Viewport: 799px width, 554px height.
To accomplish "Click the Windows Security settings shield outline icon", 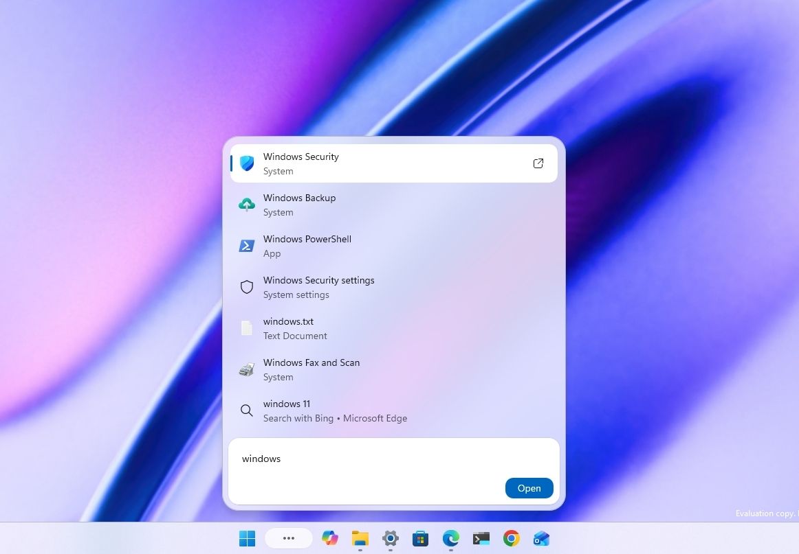I will pos(247,287).
